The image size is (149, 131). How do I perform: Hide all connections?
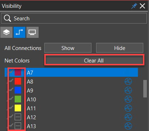[x=120, y=48]
